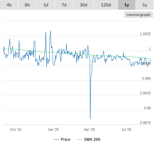
Task: Click the Jul '25 axis marker
Action: pos(126,129)
